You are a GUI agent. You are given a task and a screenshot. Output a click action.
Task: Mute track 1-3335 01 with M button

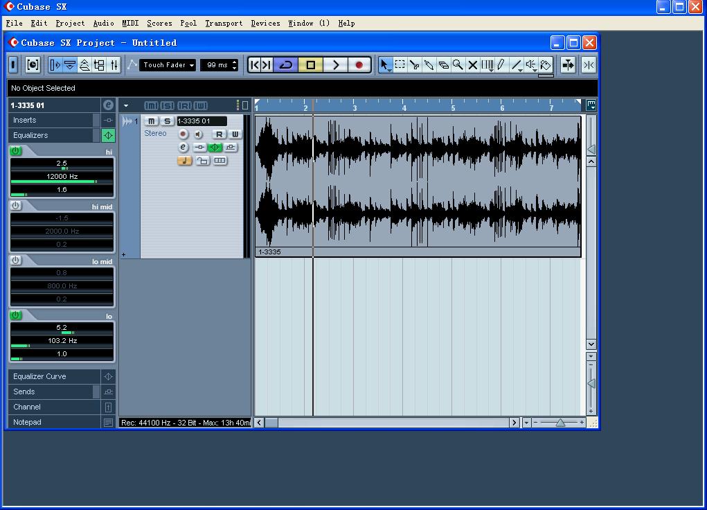click(152, 121)
